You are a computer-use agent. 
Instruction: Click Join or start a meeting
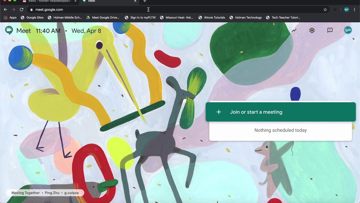point(281,112)
